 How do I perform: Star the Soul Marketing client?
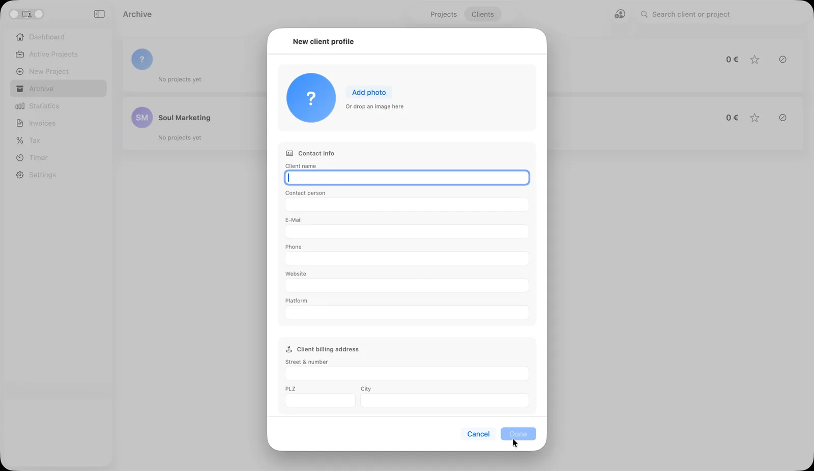point(754,118)
